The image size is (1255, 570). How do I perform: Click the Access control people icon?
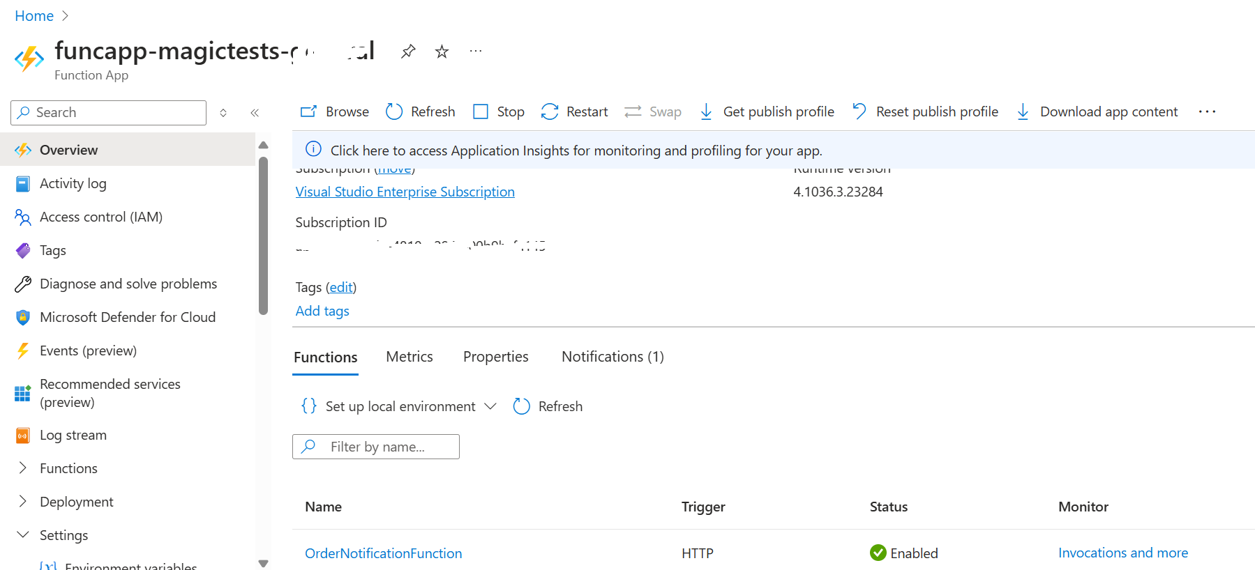click(23, 217)
